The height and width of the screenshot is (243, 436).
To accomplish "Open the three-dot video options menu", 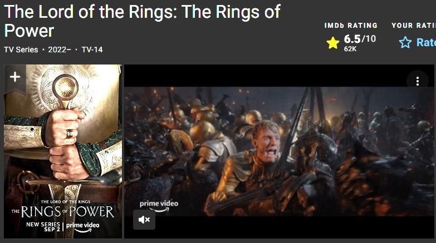I will pyautogui.click(x=418, y=81).
